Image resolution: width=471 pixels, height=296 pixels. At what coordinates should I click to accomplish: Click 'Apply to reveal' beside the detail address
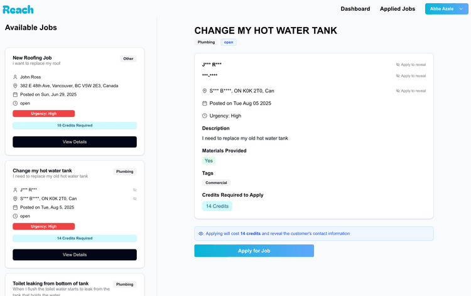click(x=411, y=91)
